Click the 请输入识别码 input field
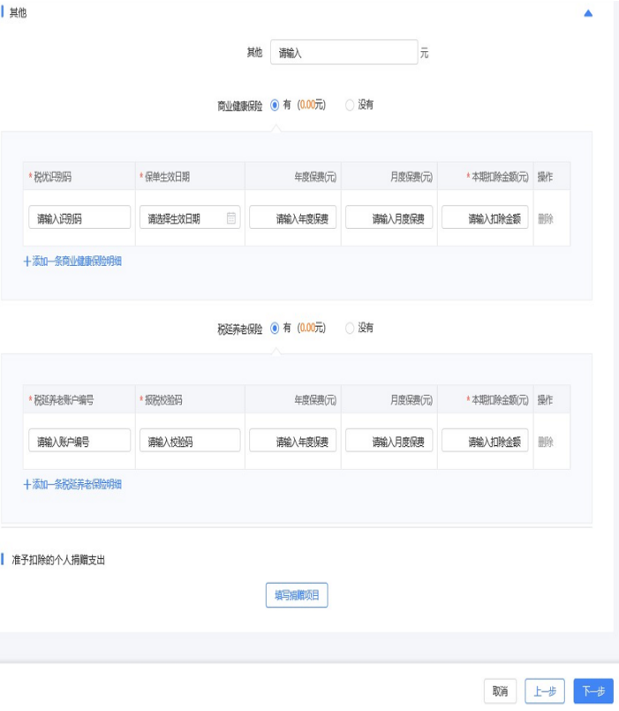Image resolution: width=619 pixels, height=711 pixels. pyautogui.click(x=79, y=218)
